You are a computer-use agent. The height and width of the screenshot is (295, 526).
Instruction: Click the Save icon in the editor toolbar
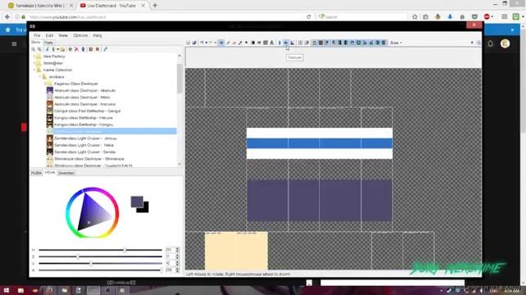click(188, 43)
